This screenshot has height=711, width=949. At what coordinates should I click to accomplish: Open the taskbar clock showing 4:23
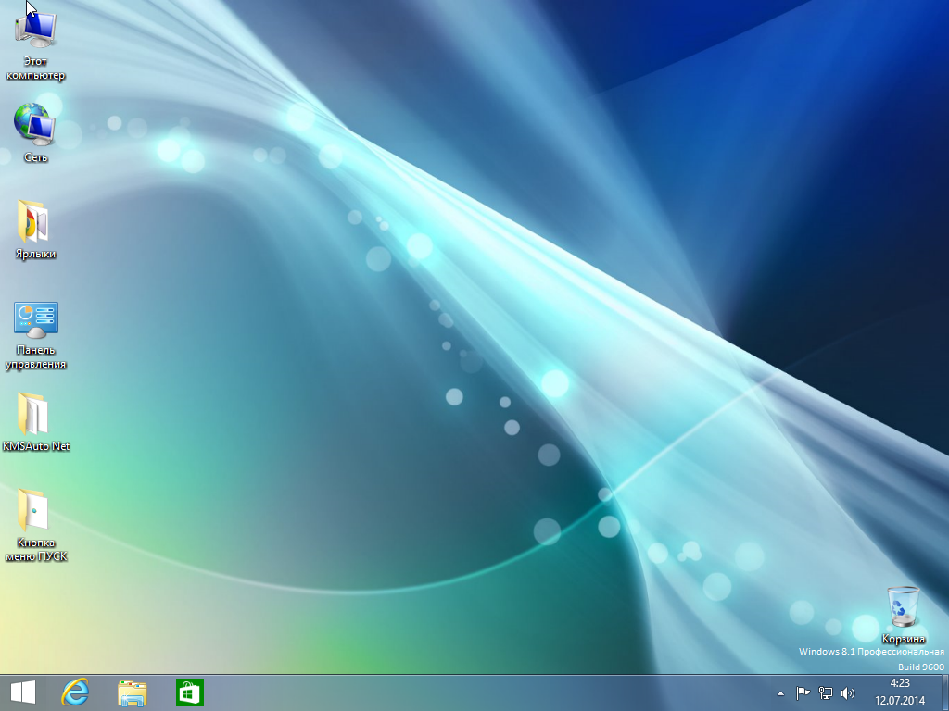pyautogui.click(x=898, y=692)
